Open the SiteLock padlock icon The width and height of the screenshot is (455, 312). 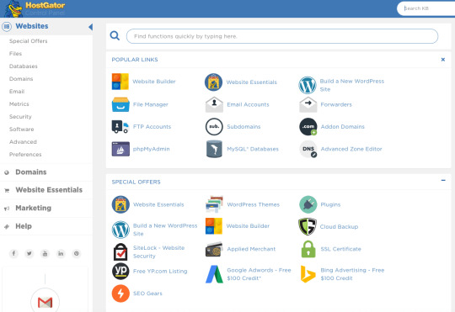pyautogui.click(x=120, y=251)
